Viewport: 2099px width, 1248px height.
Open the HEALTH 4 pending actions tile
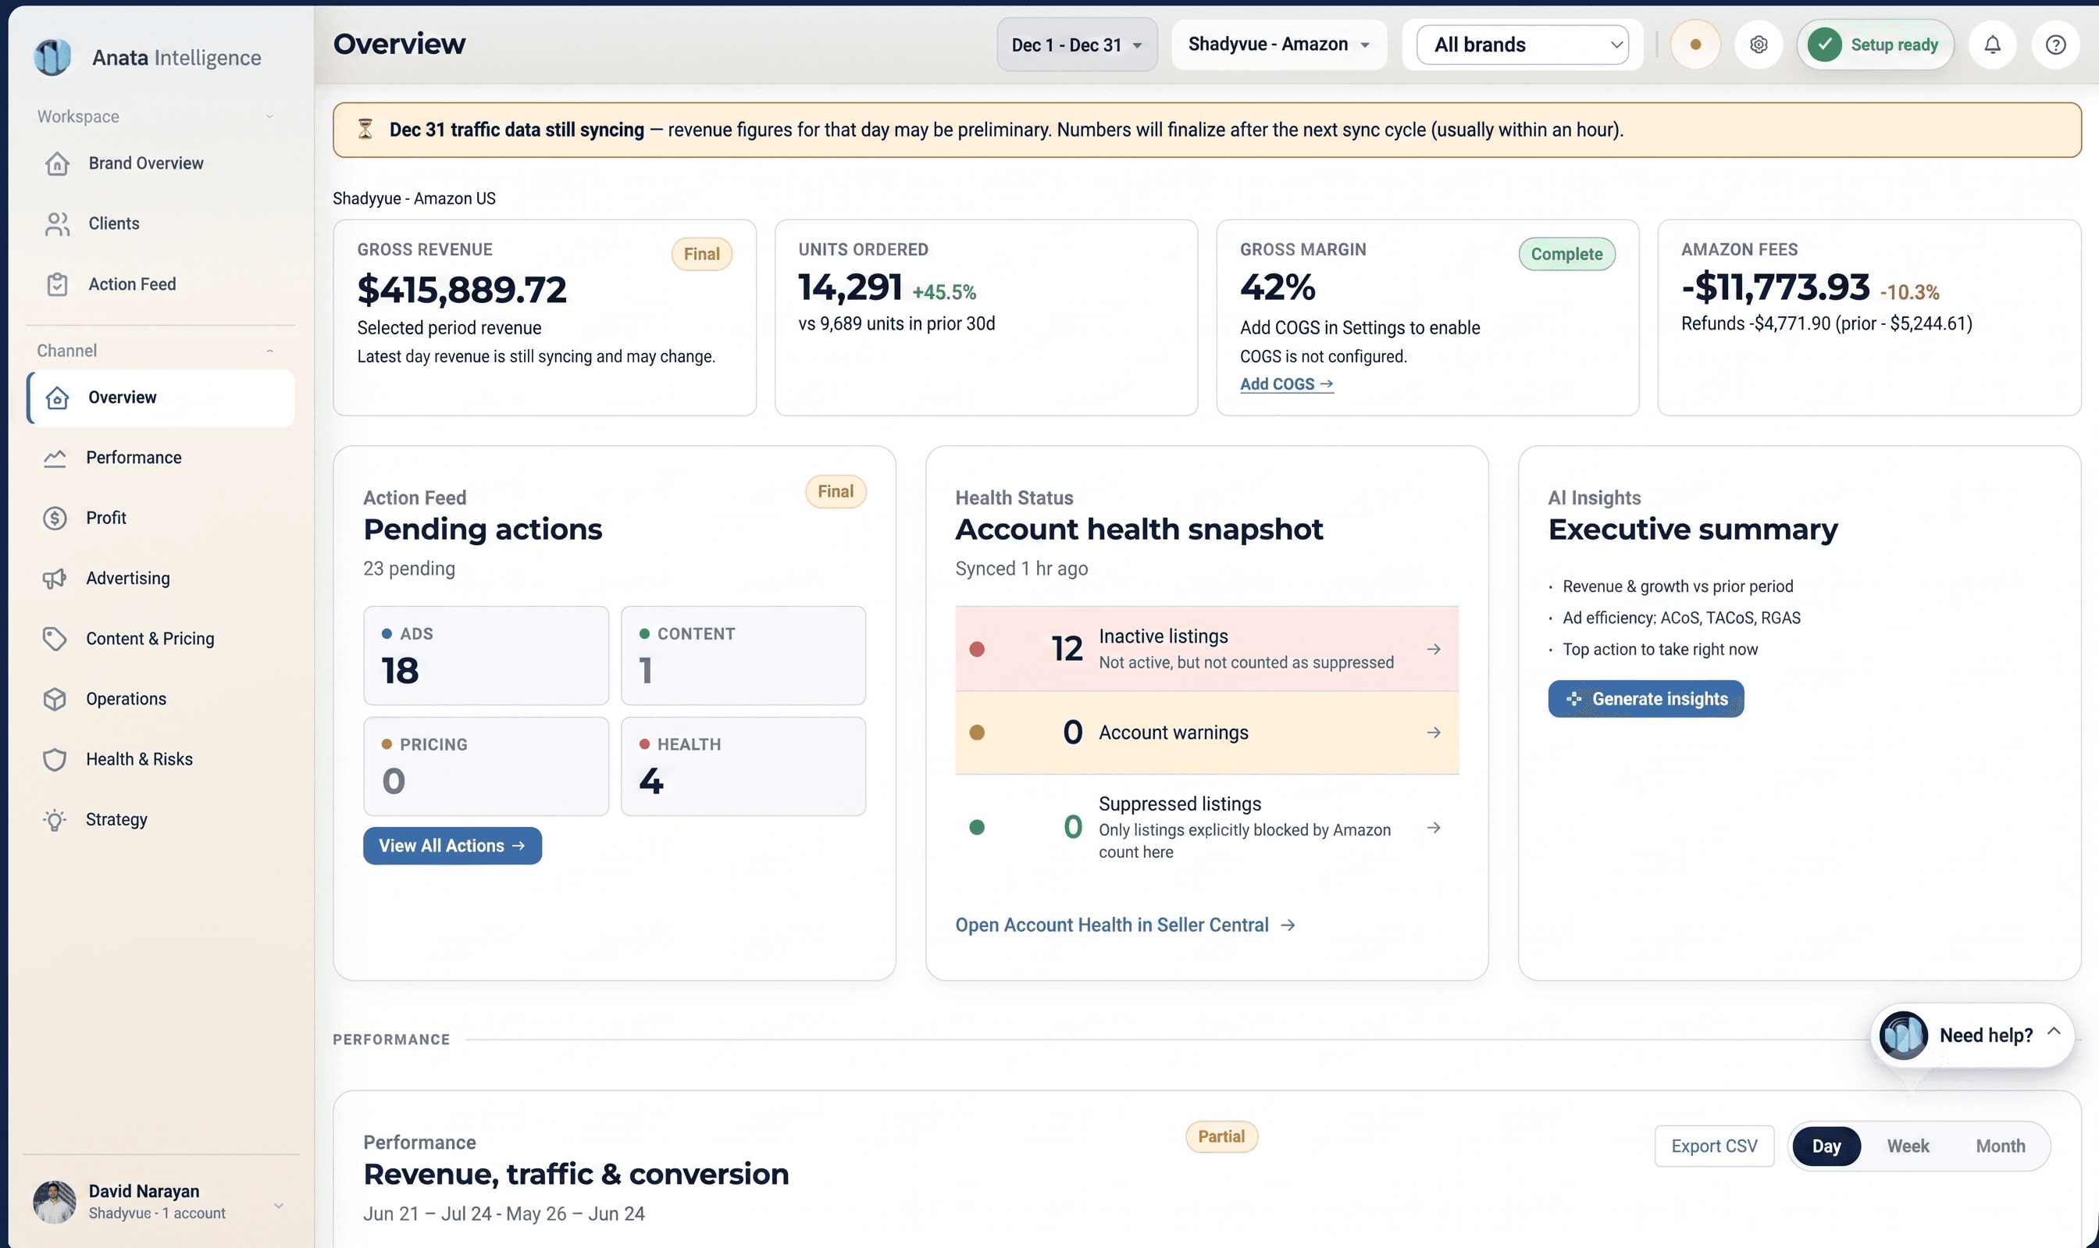[x=743, y=766]
